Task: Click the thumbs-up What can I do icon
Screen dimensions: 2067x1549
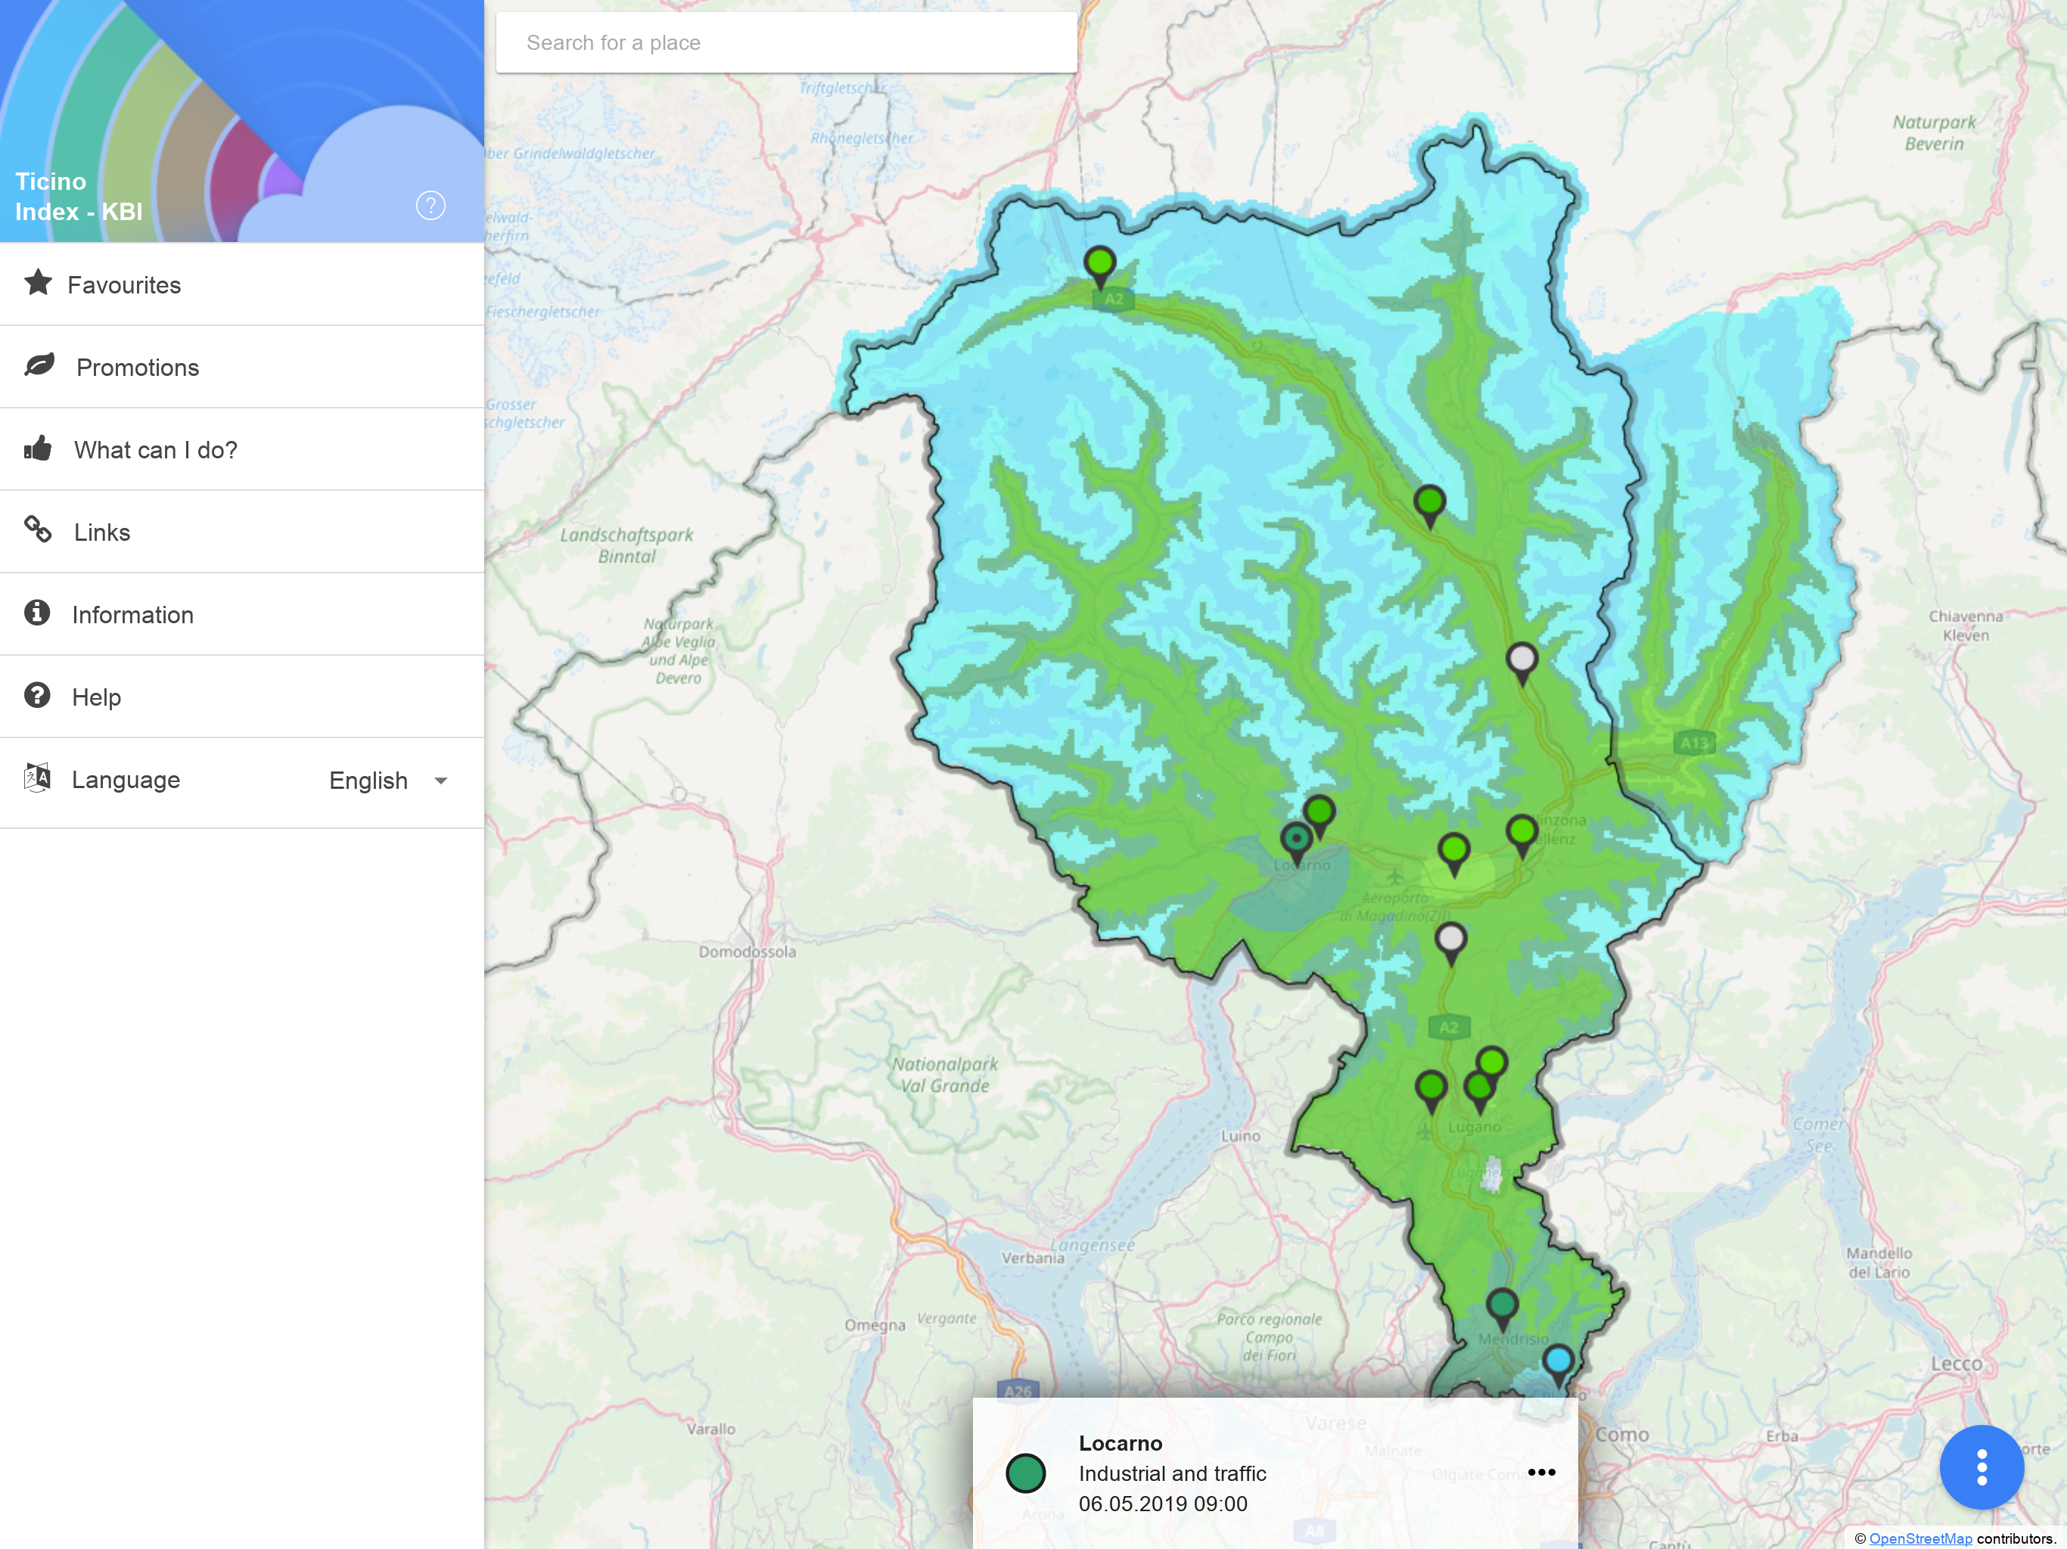Action: (x=39, y=449)
